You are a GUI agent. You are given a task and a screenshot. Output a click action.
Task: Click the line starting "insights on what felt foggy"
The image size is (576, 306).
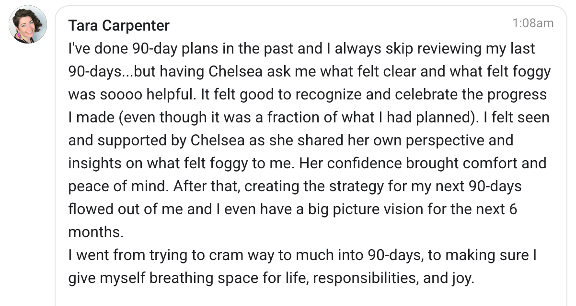point(307,163)
